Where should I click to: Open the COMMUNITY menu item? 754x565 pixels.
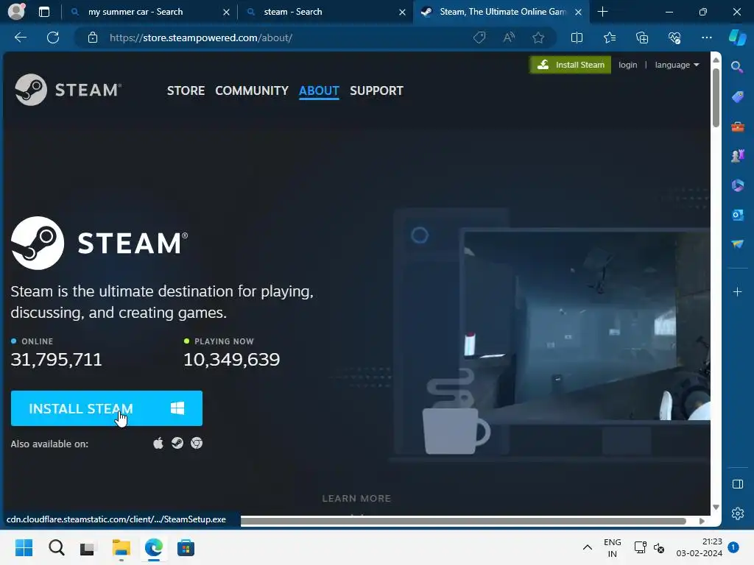252,90
